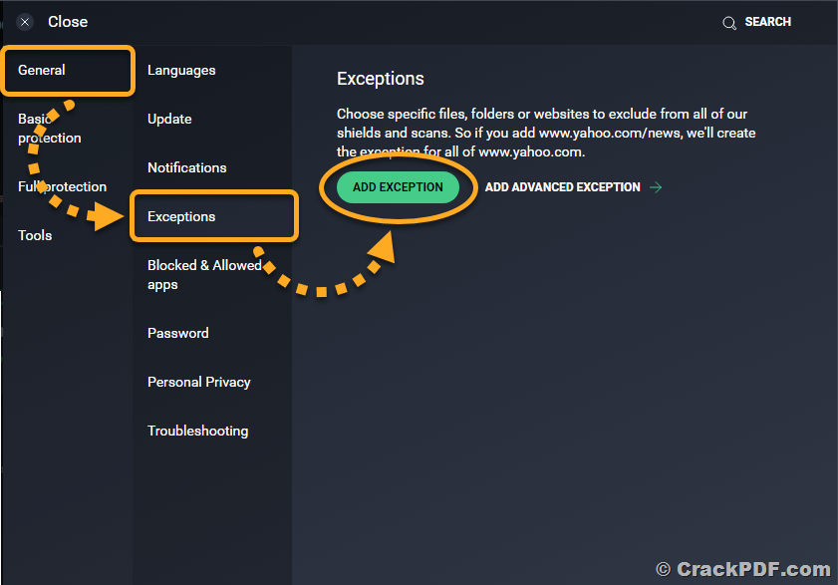Go to Personal Privacy settings
Screen dimensions: 838x585
[x=199, y=382]
